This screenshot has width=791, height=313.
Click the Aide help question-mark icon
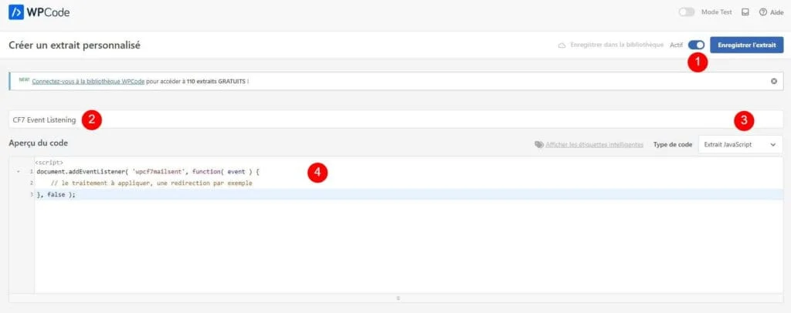[762, 12]
